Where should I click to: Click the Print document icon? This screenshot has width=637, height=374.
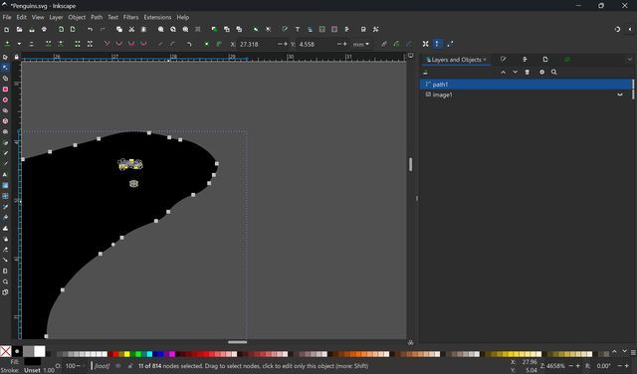point(44,29)
